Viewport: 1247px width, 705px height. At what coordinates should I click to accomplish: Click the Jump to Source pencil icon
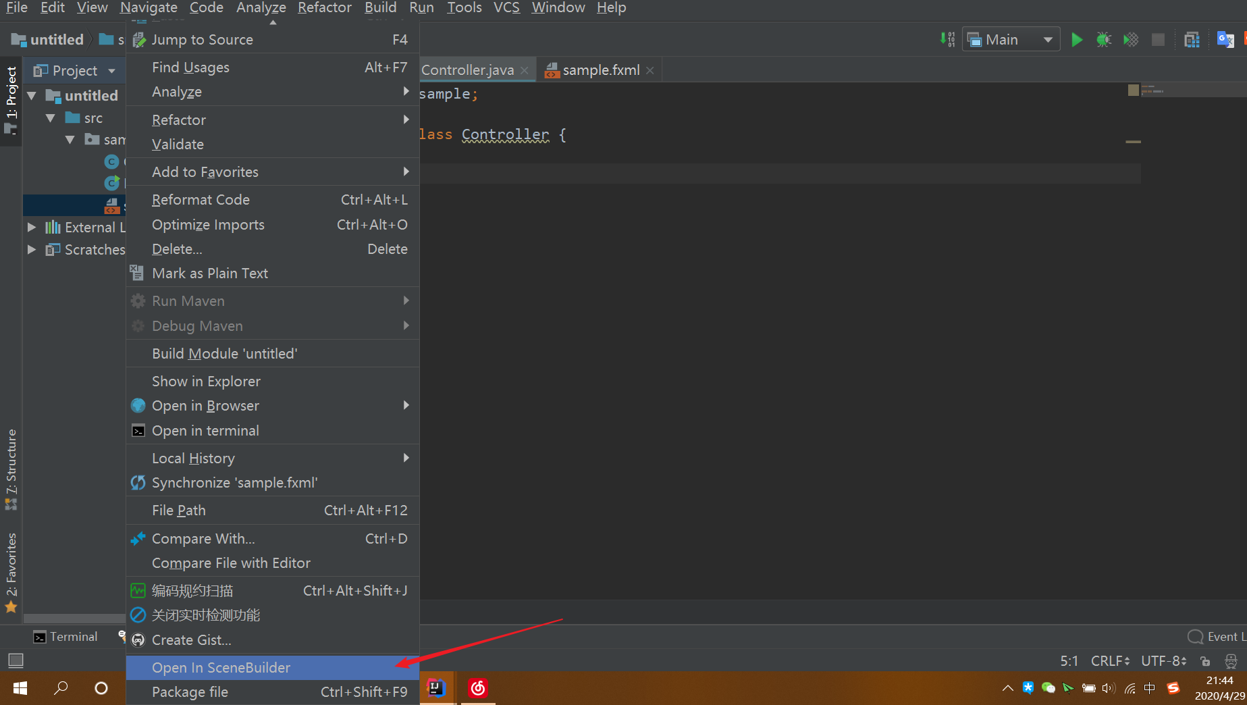coord(138,40)
